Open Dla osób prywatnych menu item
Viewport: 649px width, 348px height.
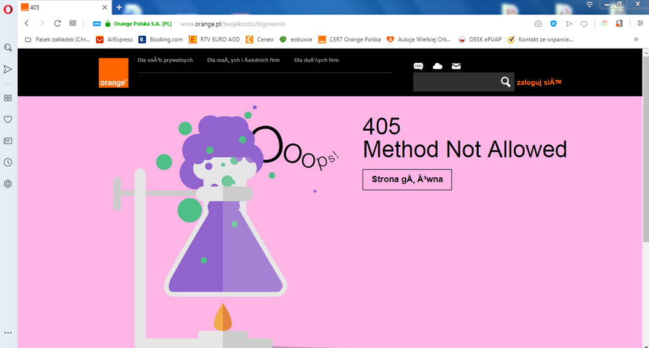165,60
